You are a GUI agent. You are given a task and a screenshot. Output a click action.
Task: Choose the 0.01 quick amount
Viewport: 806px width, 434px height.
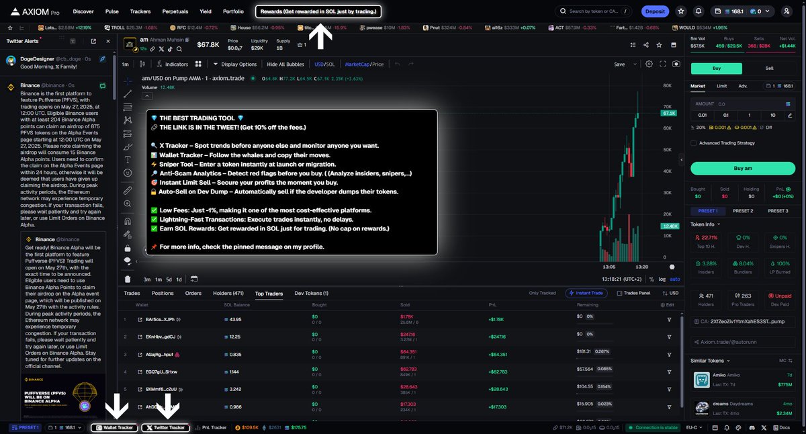tap(703, 115)
